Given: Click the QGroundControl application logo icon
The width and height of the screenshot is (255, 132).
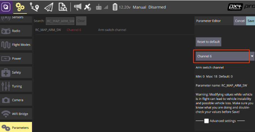Looking at the screenshot, I should (6, 7).
